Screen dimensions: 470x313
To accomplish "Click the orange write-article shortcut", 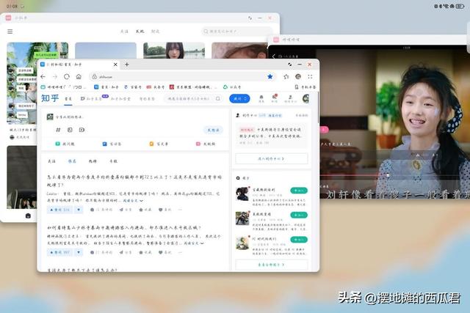I will (x=159, y=144).
